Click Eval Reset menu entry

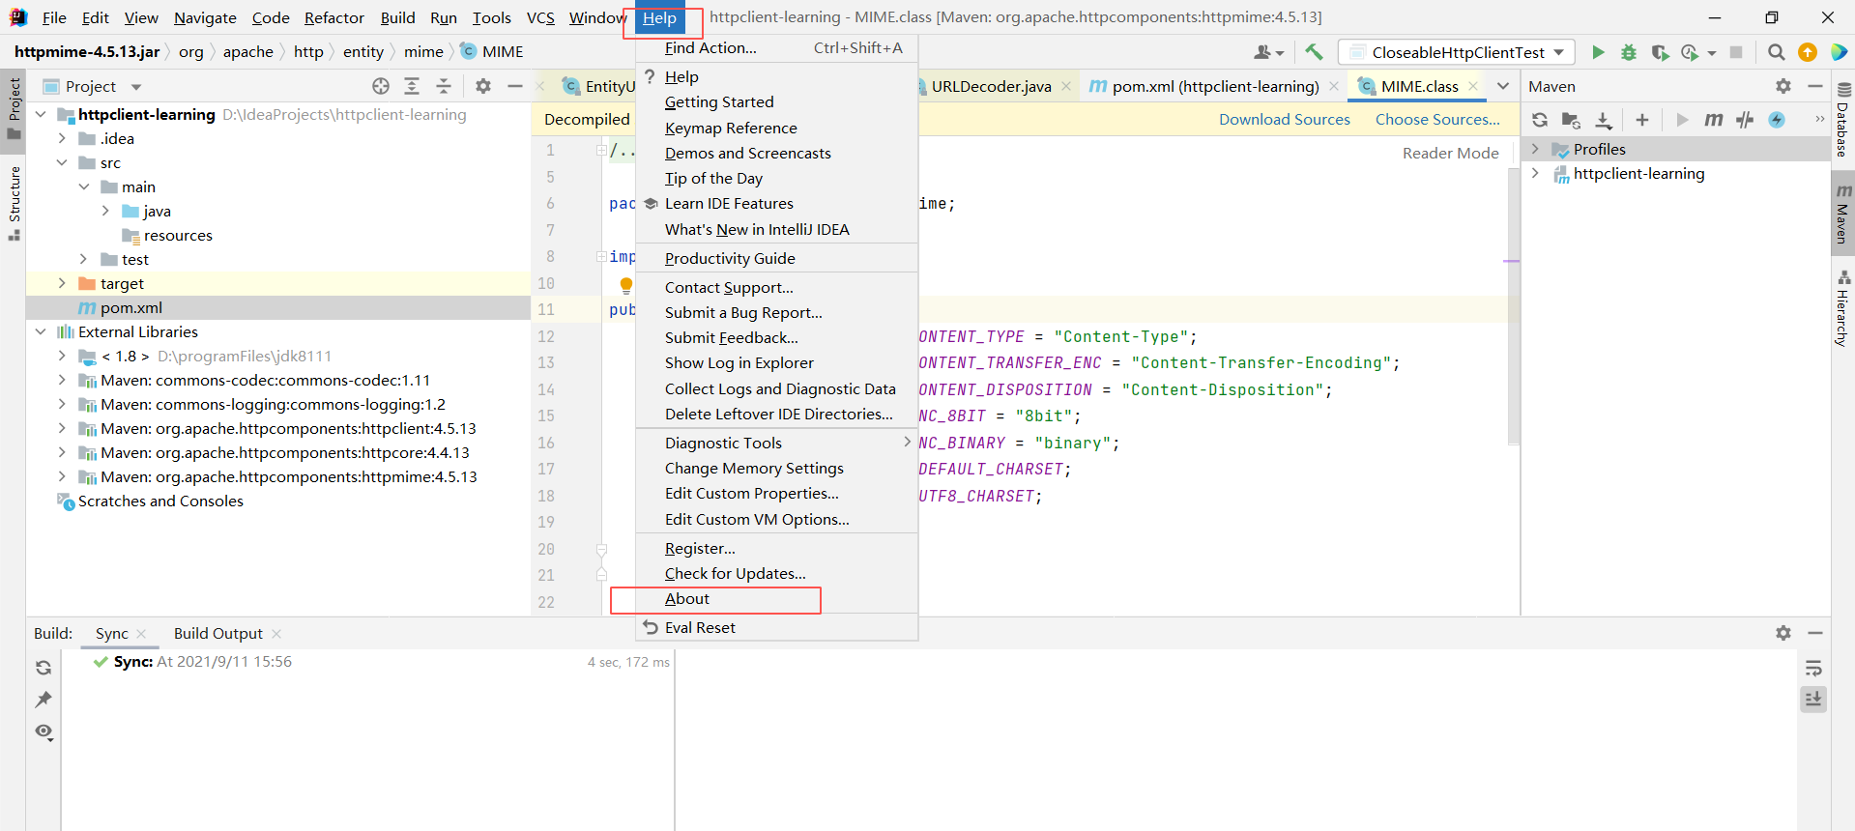(776, 627)
